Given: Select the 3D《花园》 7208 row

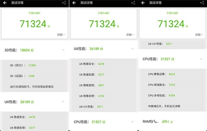Looking at the screenshot, I should (x=34, y=76).
